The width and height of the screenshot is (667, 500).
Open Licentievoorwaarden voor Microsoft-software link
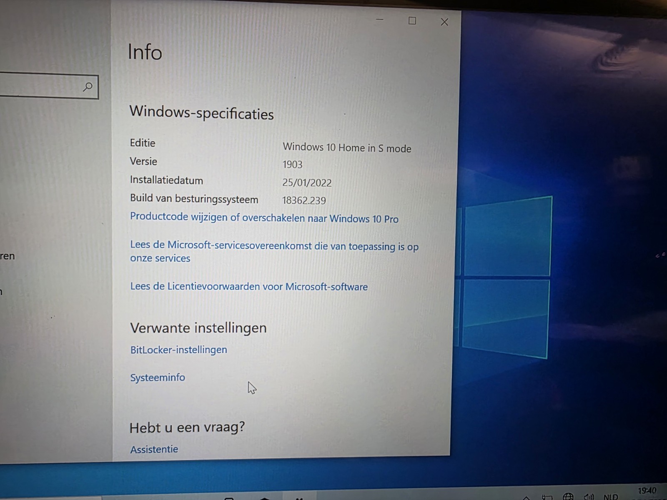[249, 287]
